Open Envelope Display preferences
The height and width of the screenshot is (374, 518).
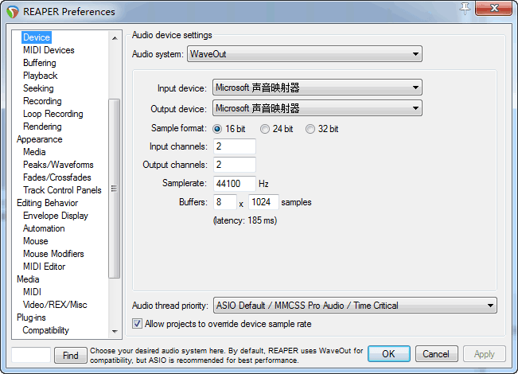tap(56, 216)
